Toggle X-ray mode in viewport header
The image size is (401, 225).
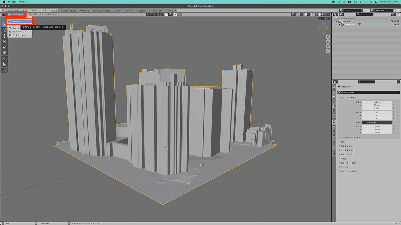point(313,14)
